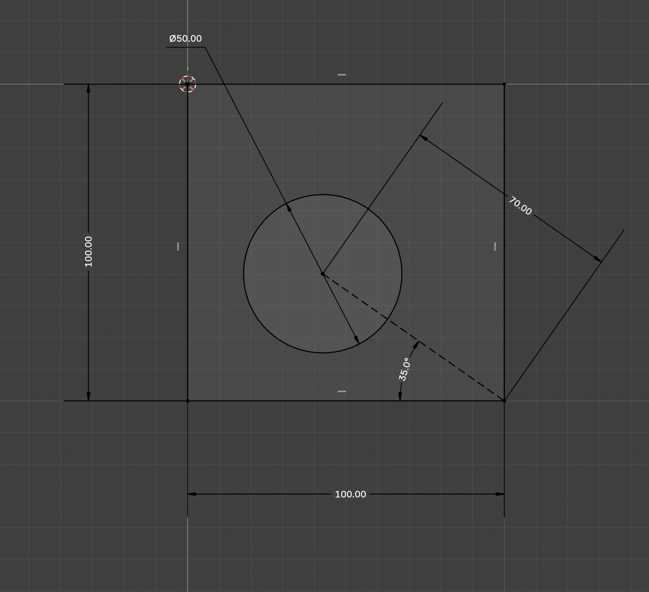Select the horizontal 100.00 width dimension label
The image size is (649, 592).
pos(350,494)
